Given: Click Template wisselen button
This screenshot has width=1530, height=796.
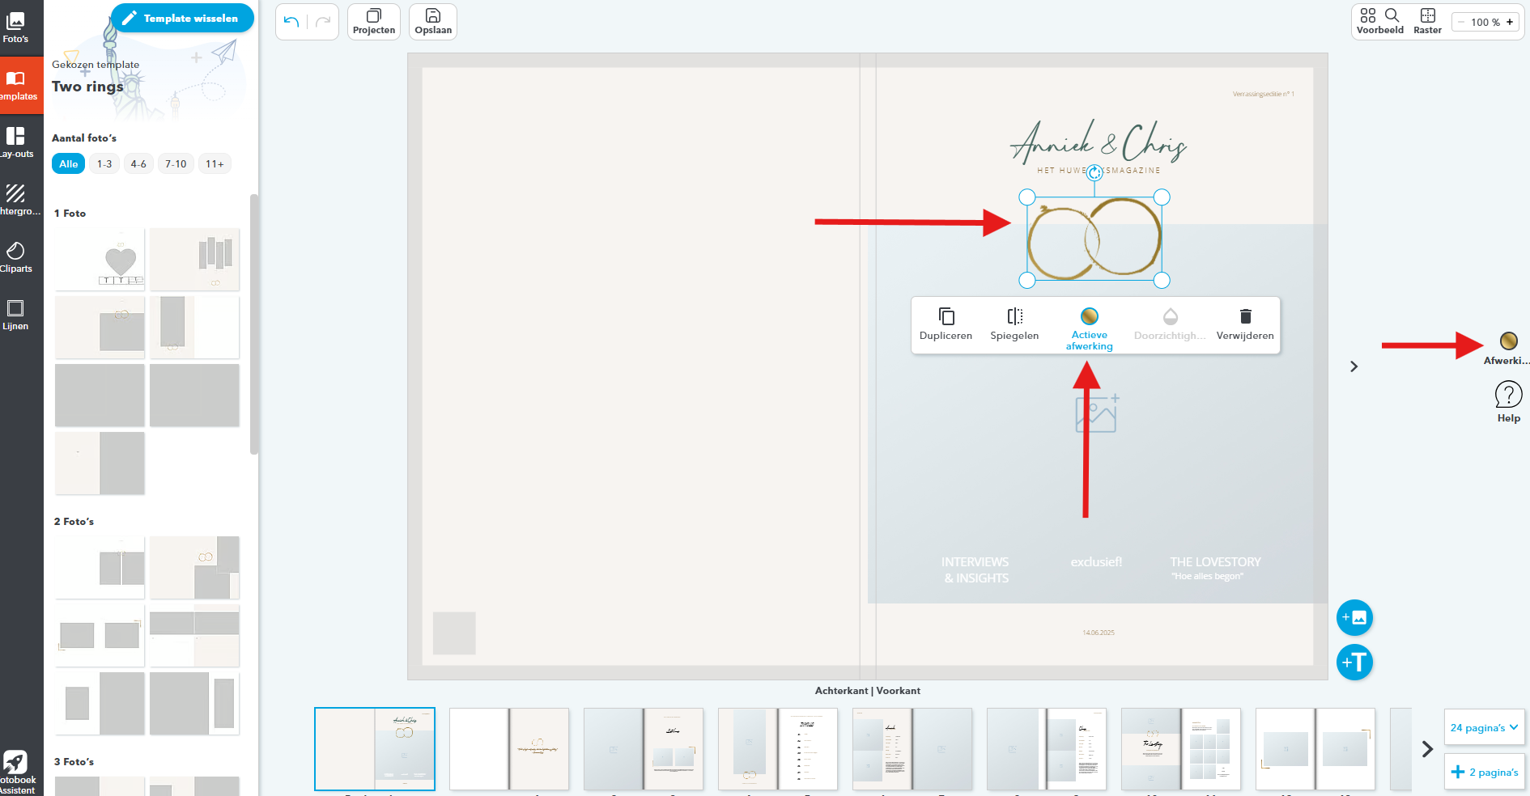Looking at the screenshot, I should pyautogui.click(x=182, y=18).
